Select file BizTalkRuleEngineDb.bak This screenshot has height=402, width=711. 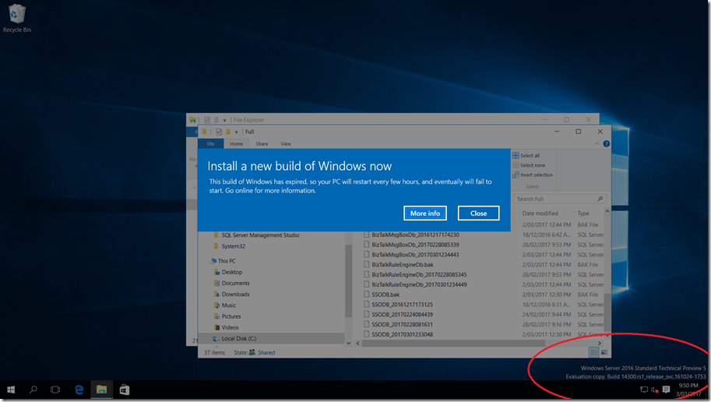[x=402, y=265]
